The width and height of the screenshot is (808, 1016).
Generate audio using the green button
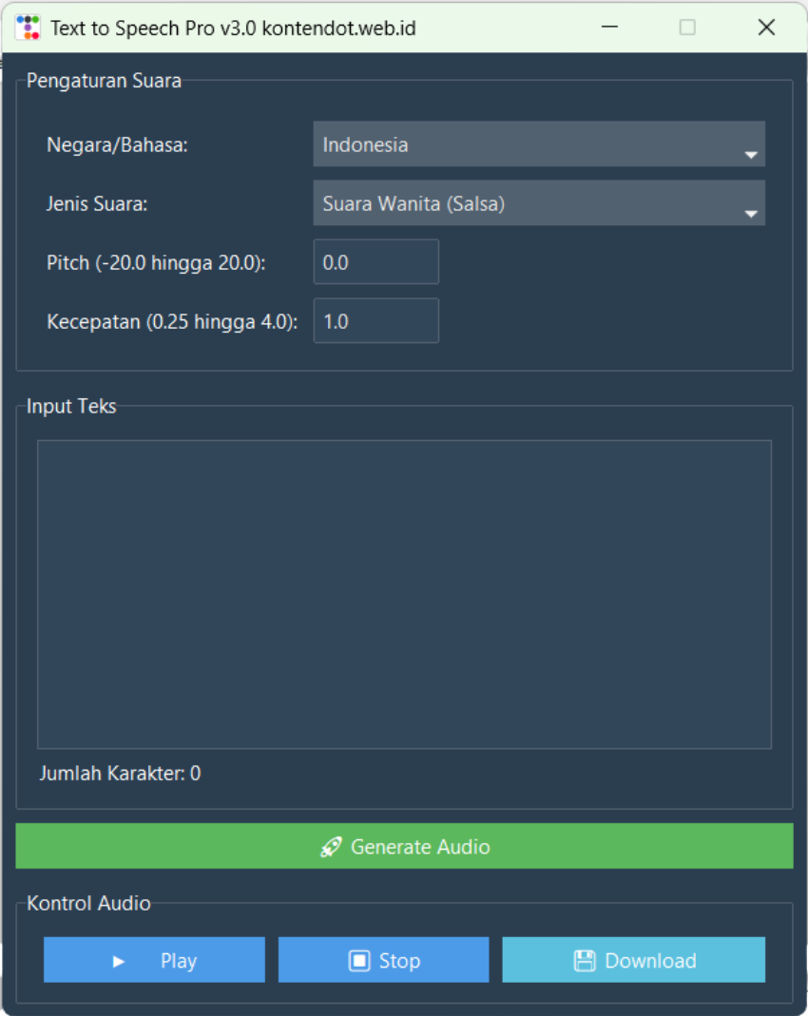[404, 846]
